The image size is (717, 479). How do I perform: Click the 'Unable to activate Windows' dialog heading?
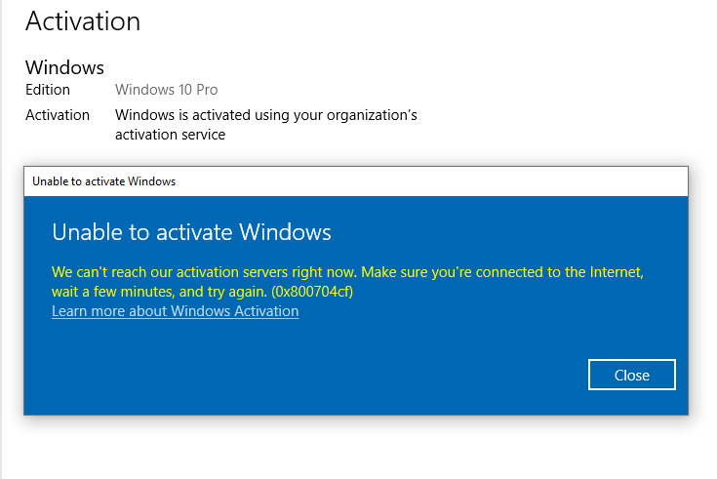pos(191,232)
